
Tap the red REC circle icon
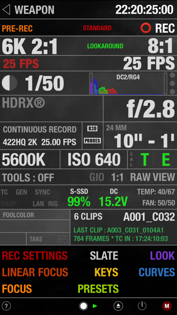[x=146, y=28]
